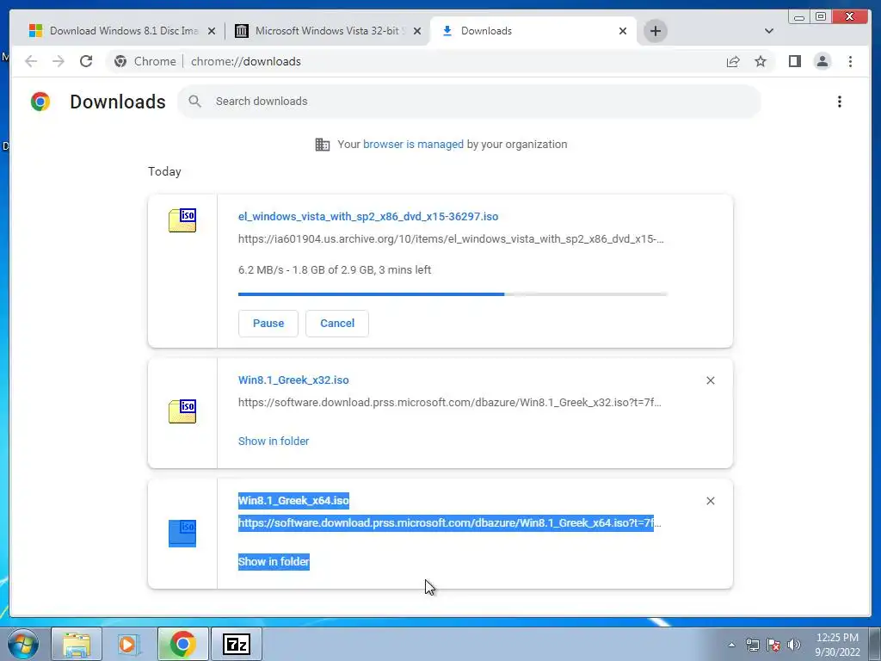881x661 pixels.
Task: Open the Win8.1_Greek_x64.iso file link
Action: 293,500
